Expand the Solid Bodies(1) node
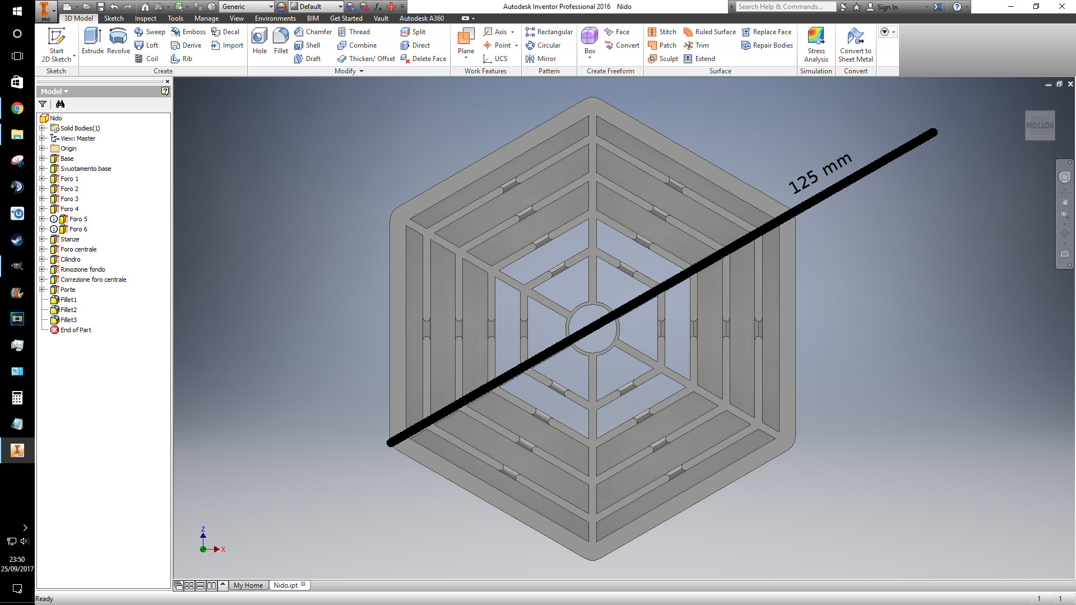This screenshot has height=605, width=1076. tap(42, 128)
